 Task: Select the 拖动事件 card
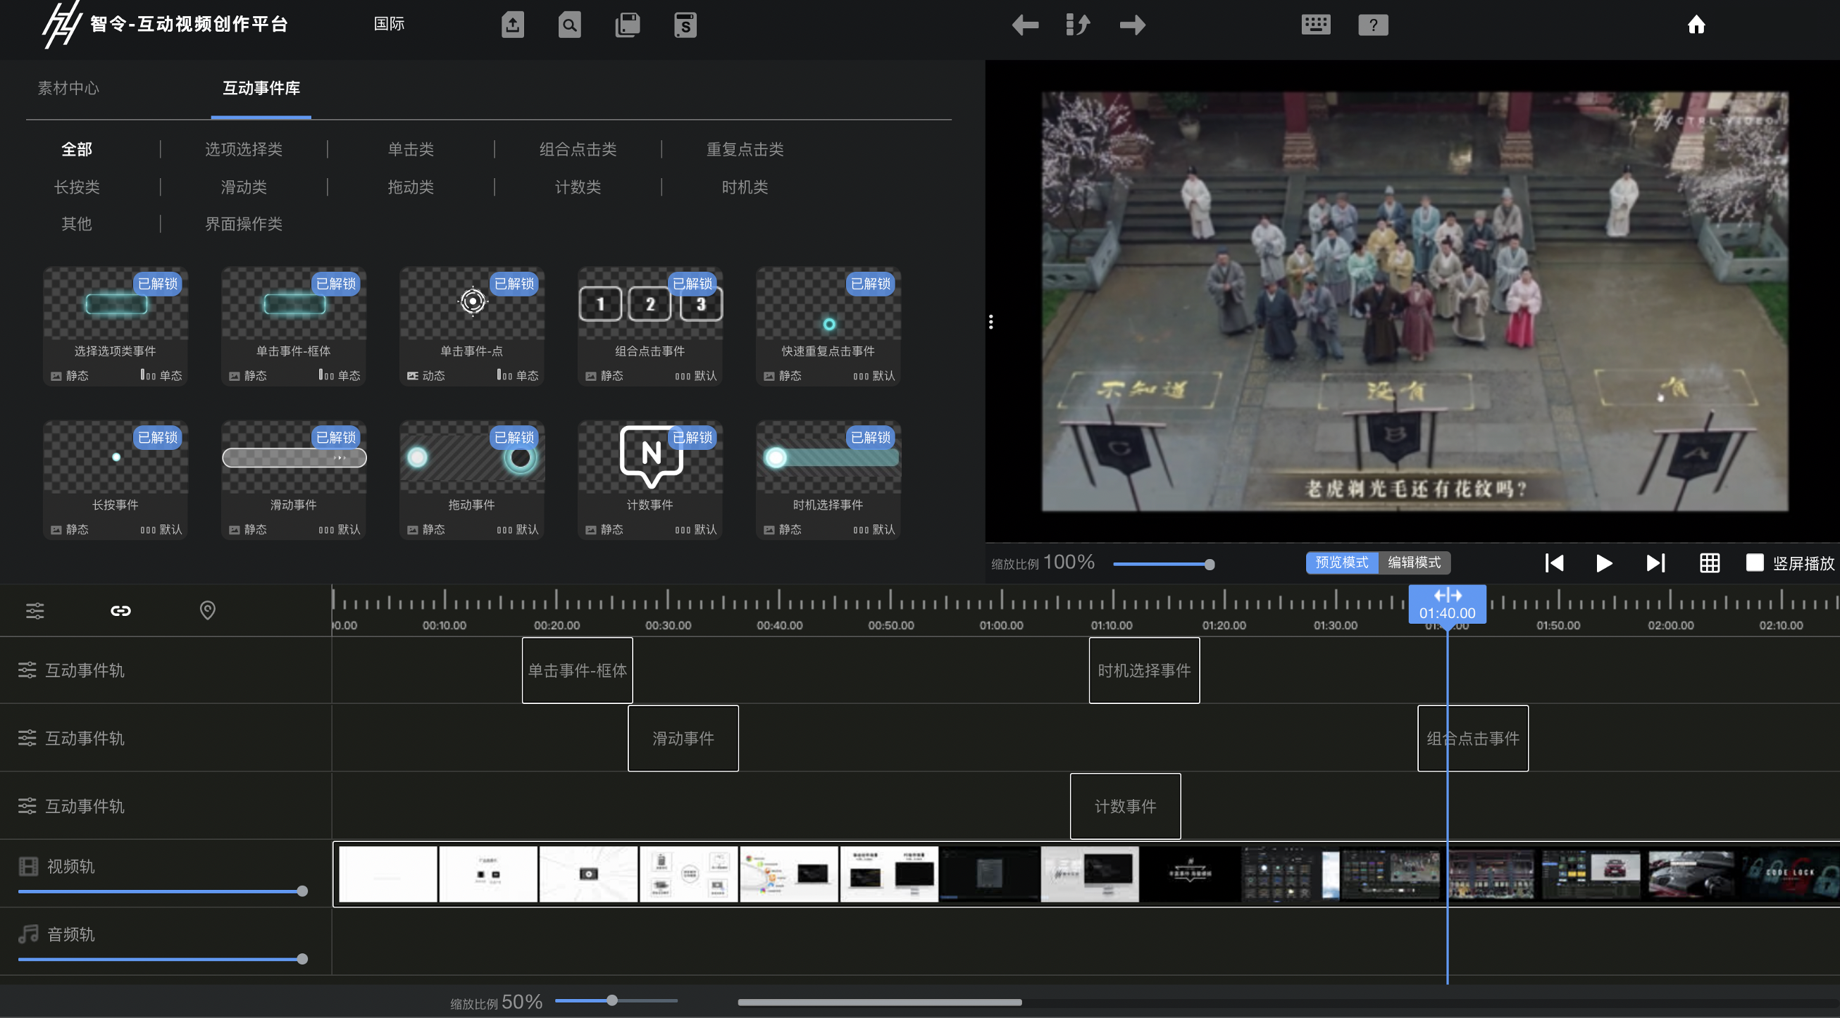pos(471,480)
